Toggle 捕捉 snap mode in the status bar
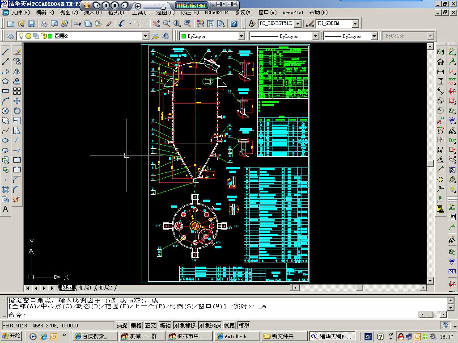The width and height of the screenshot is (458, 343). tap(122, 326)
